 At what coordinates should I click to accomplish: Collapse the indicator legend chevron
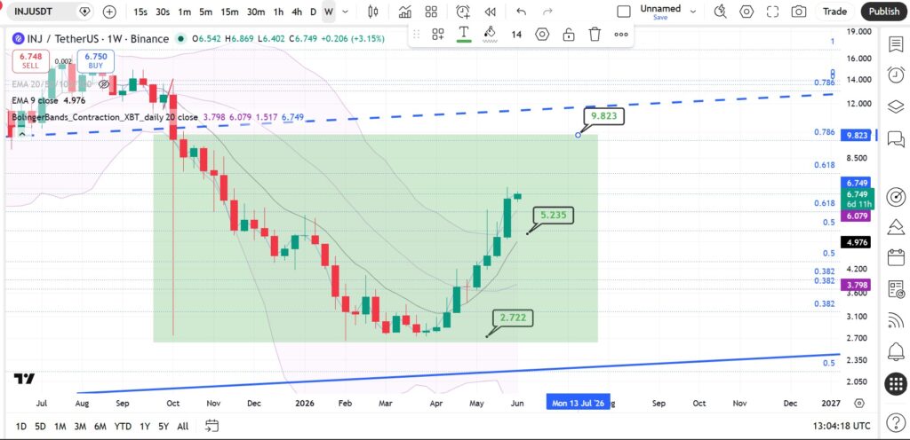point(22,134)
